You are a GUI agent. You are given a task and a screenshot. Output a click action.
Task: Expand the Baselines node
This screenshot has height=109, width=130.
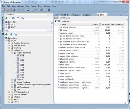coord(12,80)
